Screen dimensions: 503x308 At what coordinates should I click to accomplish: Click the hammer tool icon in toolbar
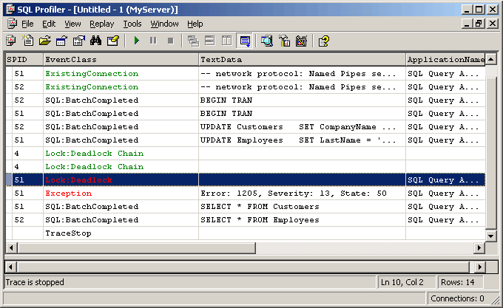pos(284,41)
